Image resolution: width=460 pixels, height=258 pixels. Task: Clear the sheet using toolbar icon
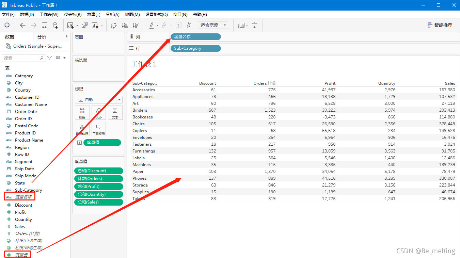95,25
